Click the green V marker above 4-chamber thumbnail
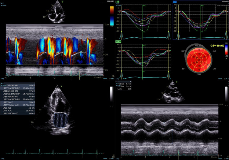The height and width of the screenshot is (160, 229). point(63,2)
